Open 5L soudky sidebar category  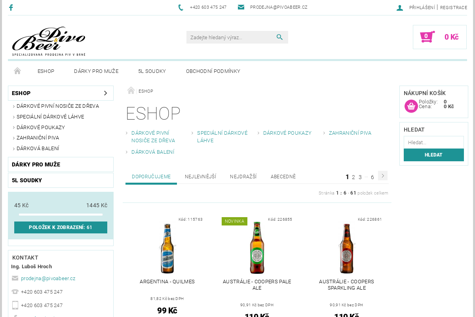(61, 180)
